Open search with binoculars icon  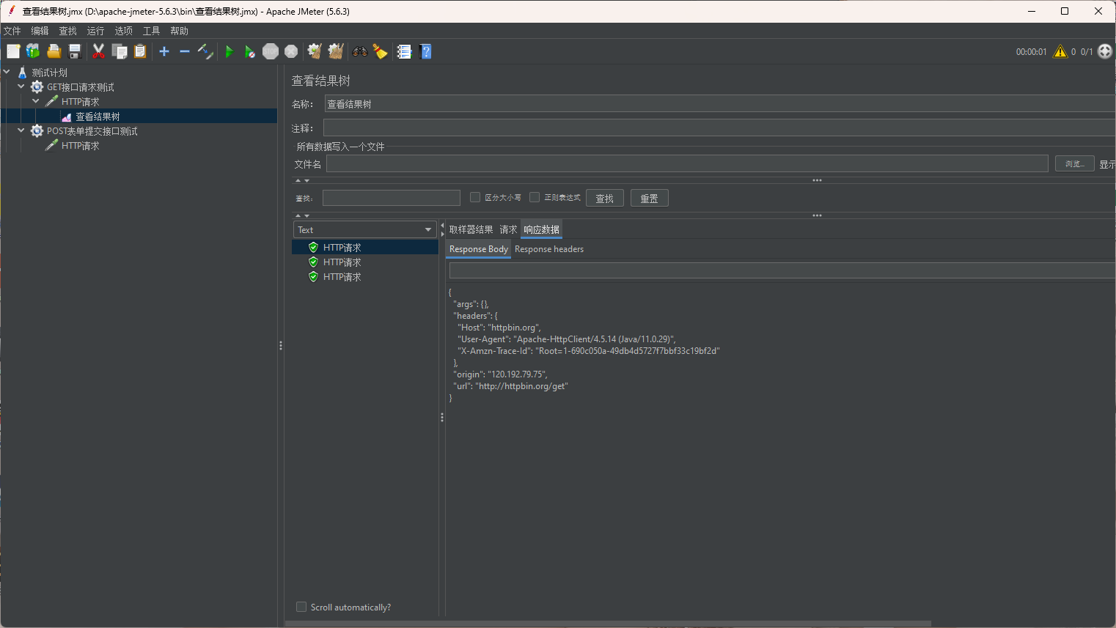click(360, 51)
